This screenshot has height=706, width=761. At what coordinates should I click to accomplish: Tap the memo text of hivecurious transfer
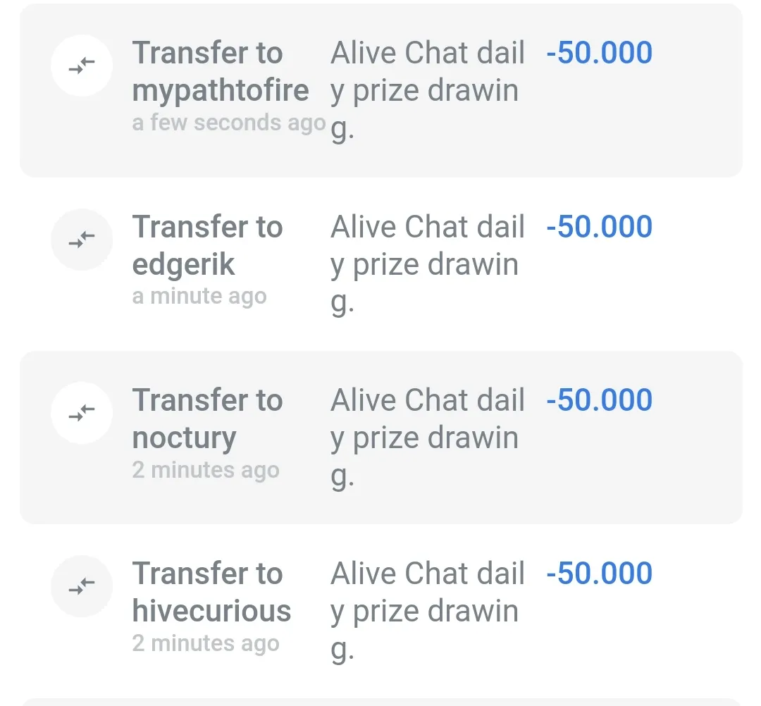[x=427, y=611]
